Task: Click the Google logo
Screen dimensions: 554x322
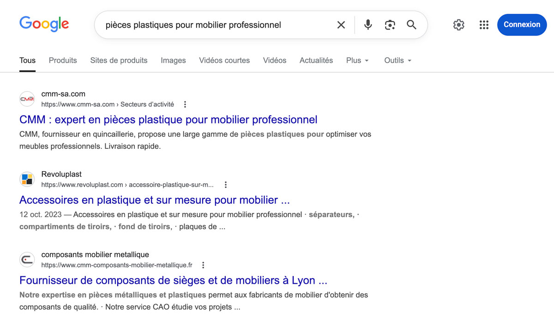Action: coord(44,24)
